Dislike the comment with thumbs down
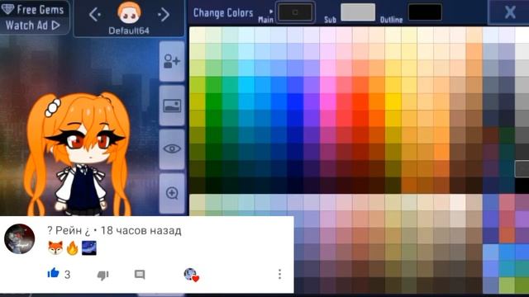Image resolution: width=529 pixels, height=297 pixels. point(102,275)
